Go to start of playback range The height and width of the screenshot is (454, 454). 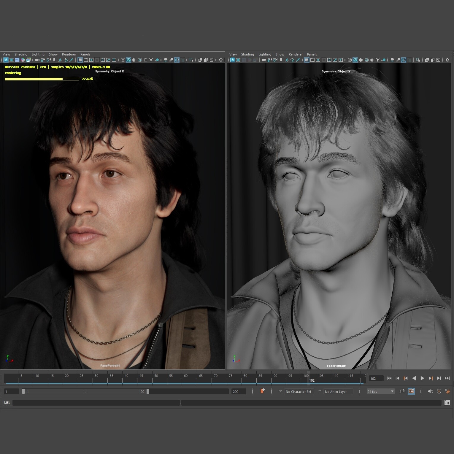pos(389,378)
